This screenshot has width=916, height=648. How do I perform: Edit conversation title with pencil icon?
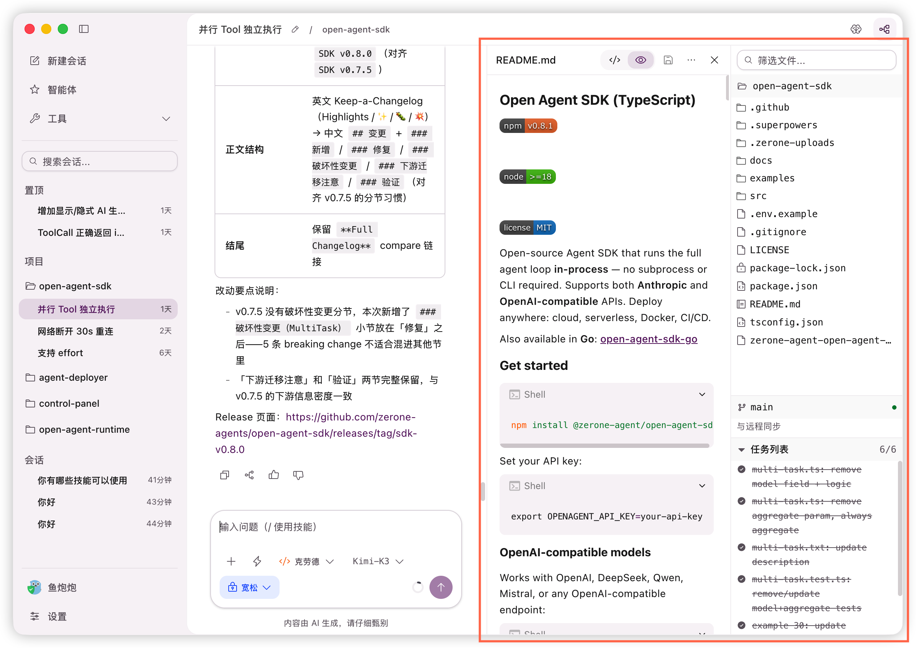(x=295, y=30)
